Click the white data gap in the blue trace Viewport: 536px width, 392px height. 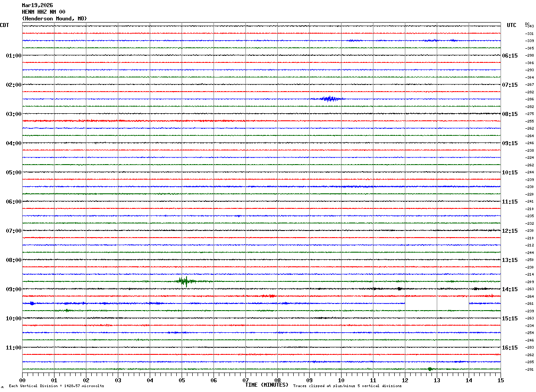click(x=436, y=304)
